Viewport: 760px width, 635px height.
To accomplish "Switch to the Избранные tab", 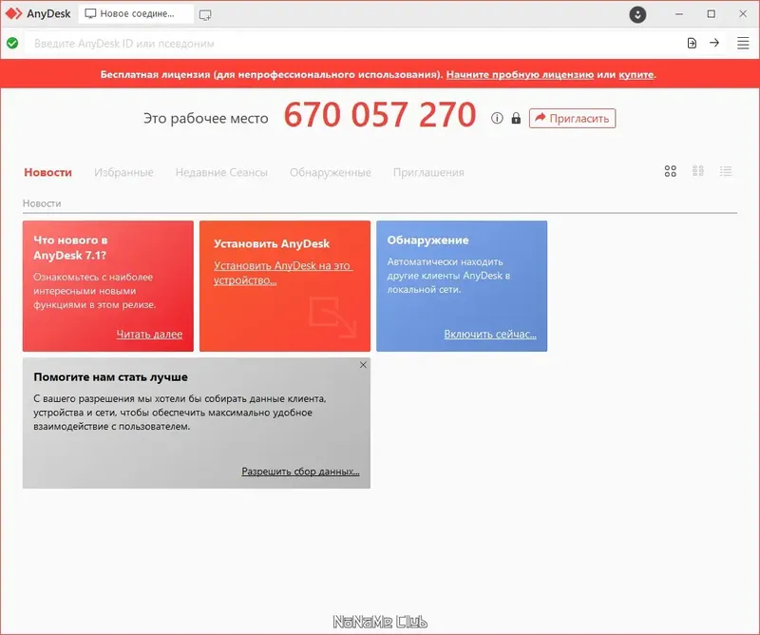I will 123,172.
